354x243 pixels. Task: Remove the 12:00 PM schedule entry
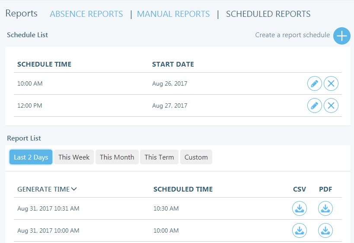pos(331,106)
